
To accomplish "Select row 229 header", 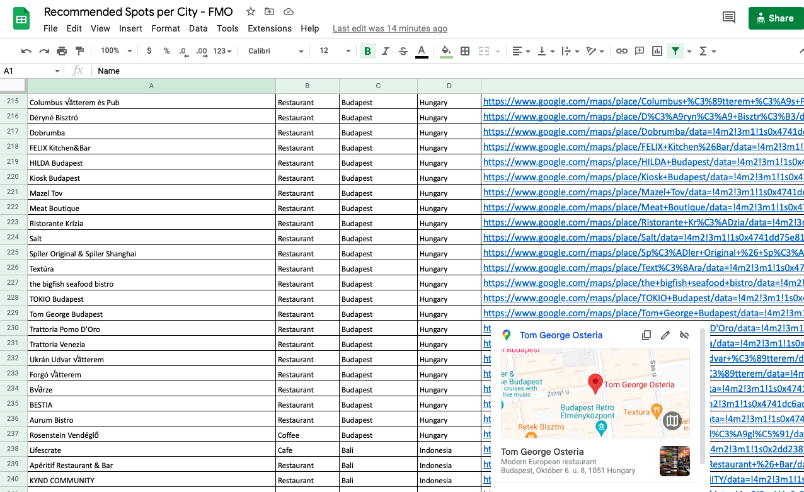I will tap(13, 313).
